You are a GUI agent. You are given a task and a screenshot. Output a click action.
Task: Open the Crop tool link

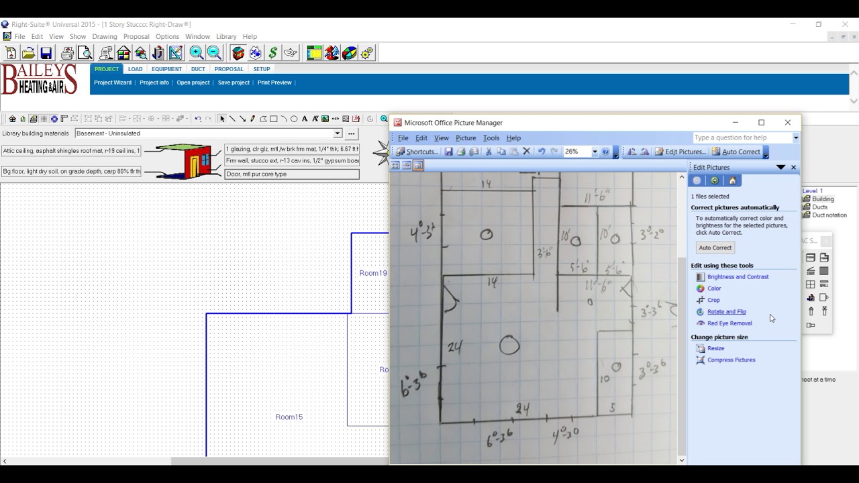click(713, 300)
